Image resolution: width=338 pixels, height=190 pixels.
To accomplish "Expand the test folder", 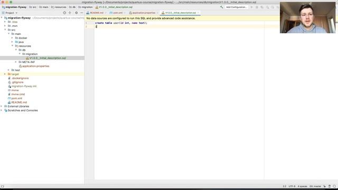I will coord(9,70).
